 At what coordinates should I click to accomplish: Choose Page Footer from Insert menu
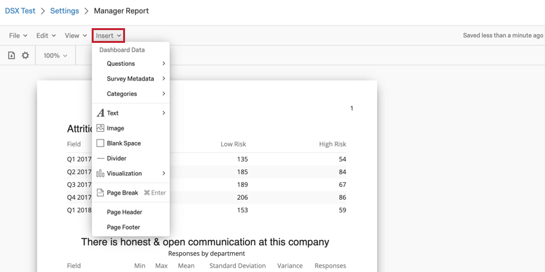coord(124,227)
